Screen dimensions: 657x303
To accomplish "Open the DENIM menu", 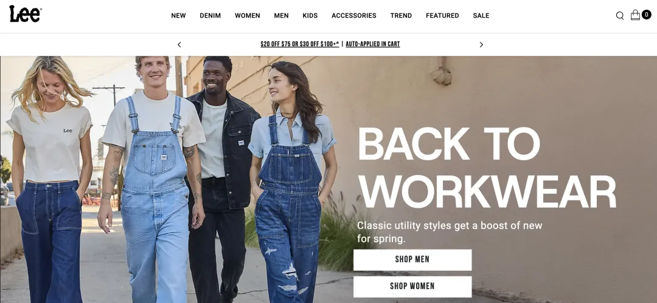I will click(x=210, y=16).
